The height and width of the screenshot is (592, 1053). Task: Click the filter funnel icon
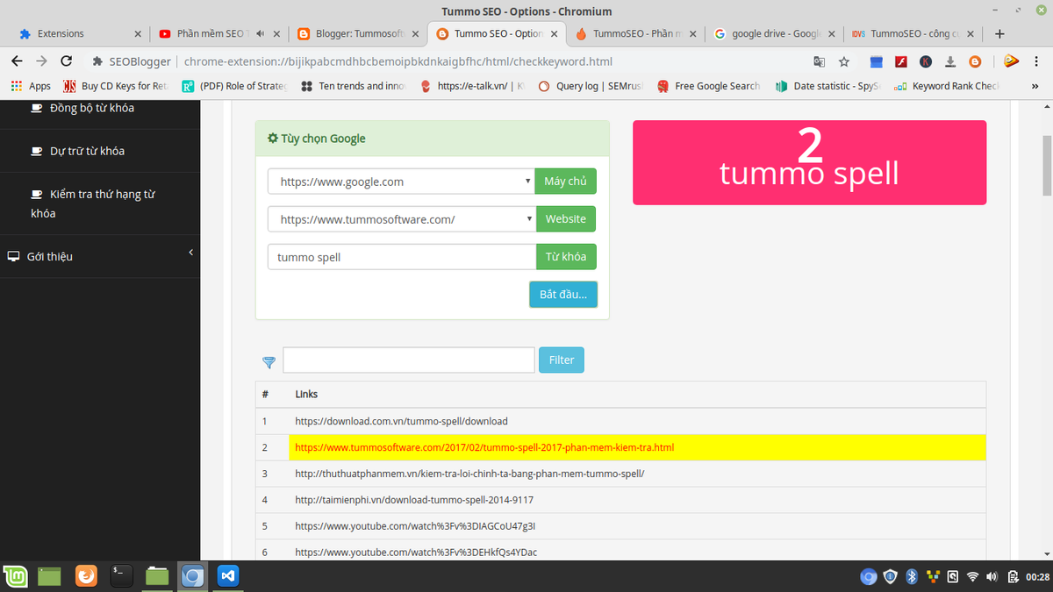pos(269,361)
